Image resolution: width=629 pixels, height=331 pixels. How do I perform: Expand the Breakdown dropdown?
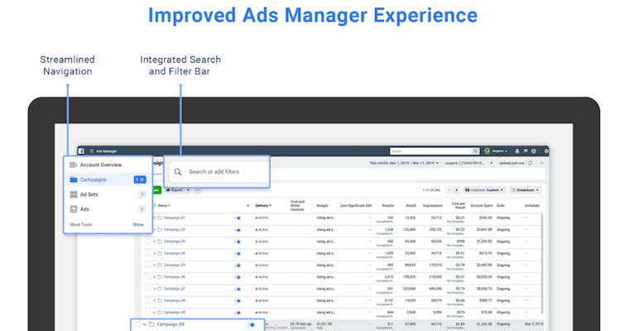pos(526,189)
